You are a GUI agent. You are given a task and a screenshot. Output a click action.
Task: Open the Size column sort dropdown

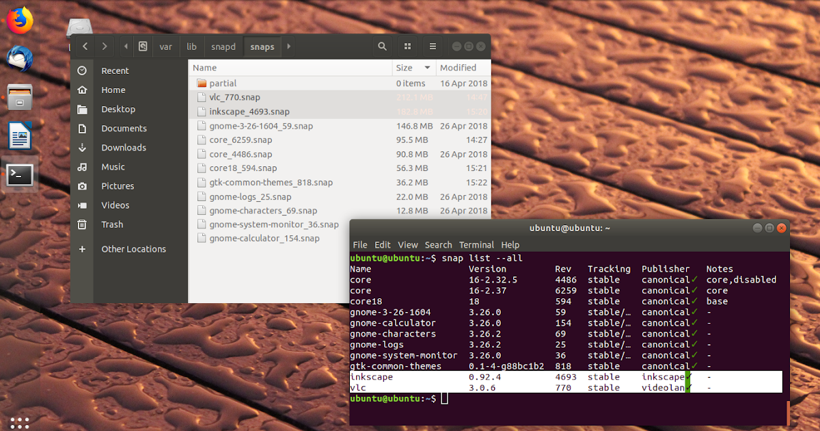(413, 67)
